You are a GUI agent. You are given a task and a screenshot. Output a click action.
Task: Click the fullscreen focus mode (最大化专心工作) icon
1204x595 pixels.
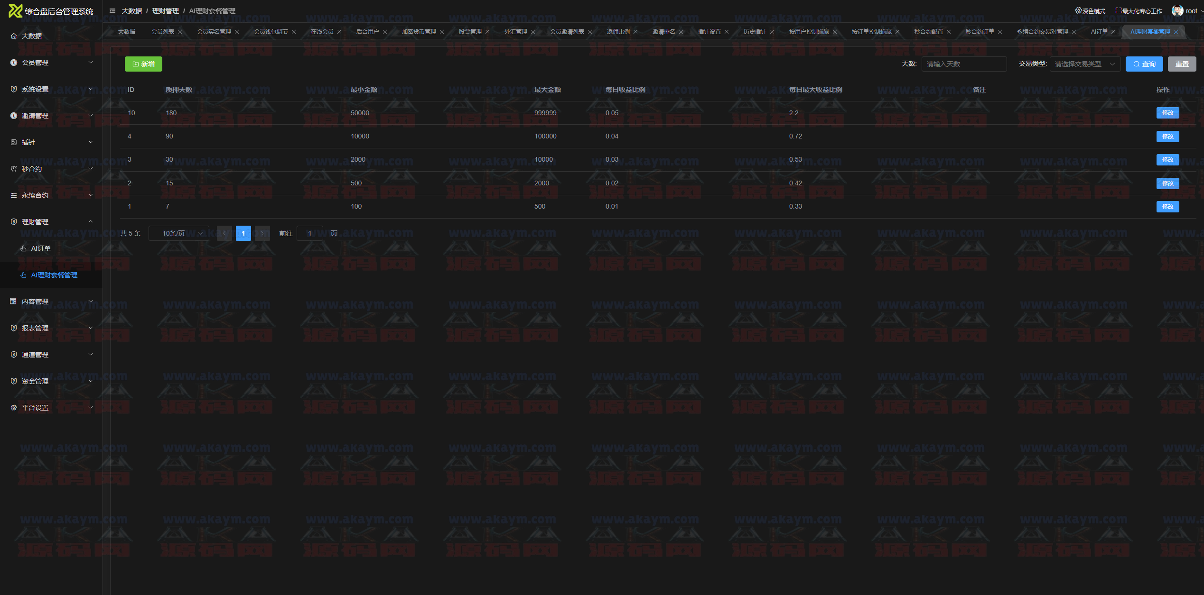pyautogui.click(x=1118, y=11)
